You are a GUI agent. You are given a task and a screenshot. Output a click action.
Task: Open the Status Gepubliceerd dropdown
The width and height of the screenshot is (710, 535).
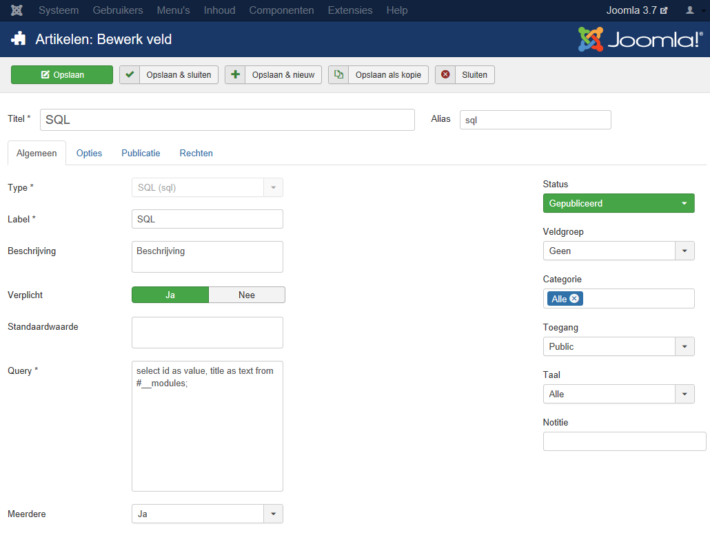(618, 204)
